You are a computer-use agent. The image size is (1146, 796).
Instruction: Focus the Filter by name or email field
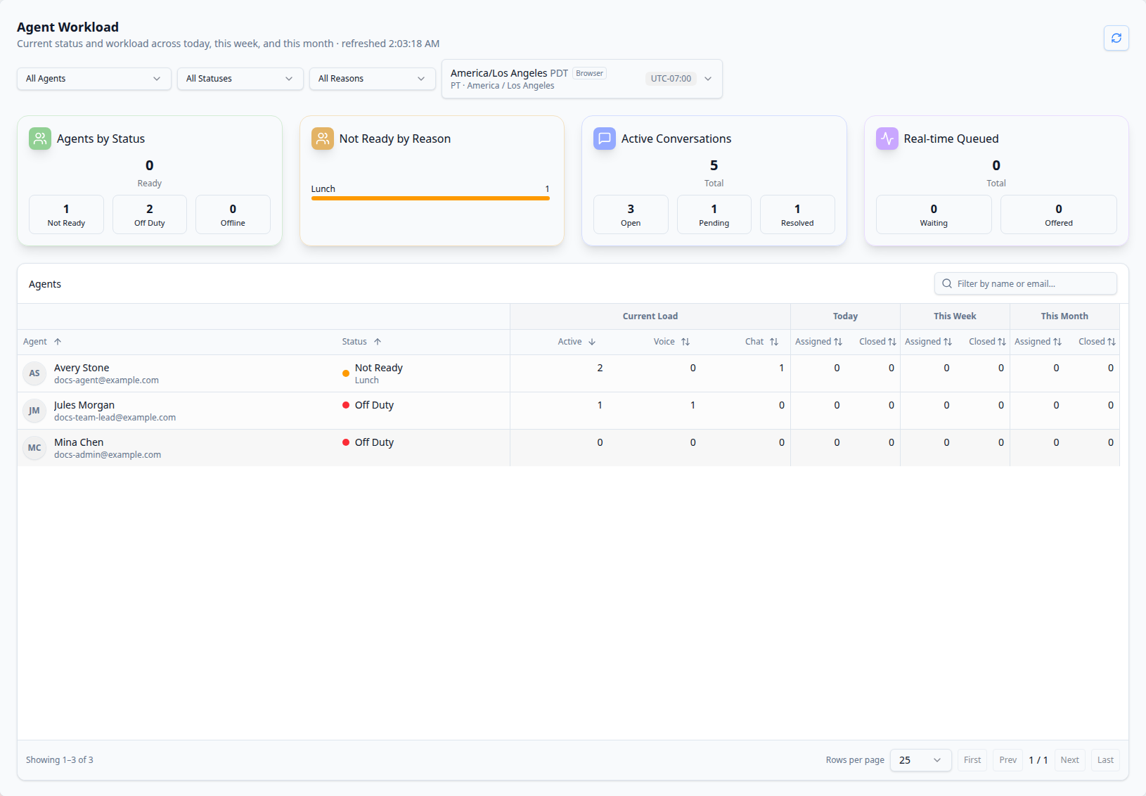click(x=1026, y=283)
